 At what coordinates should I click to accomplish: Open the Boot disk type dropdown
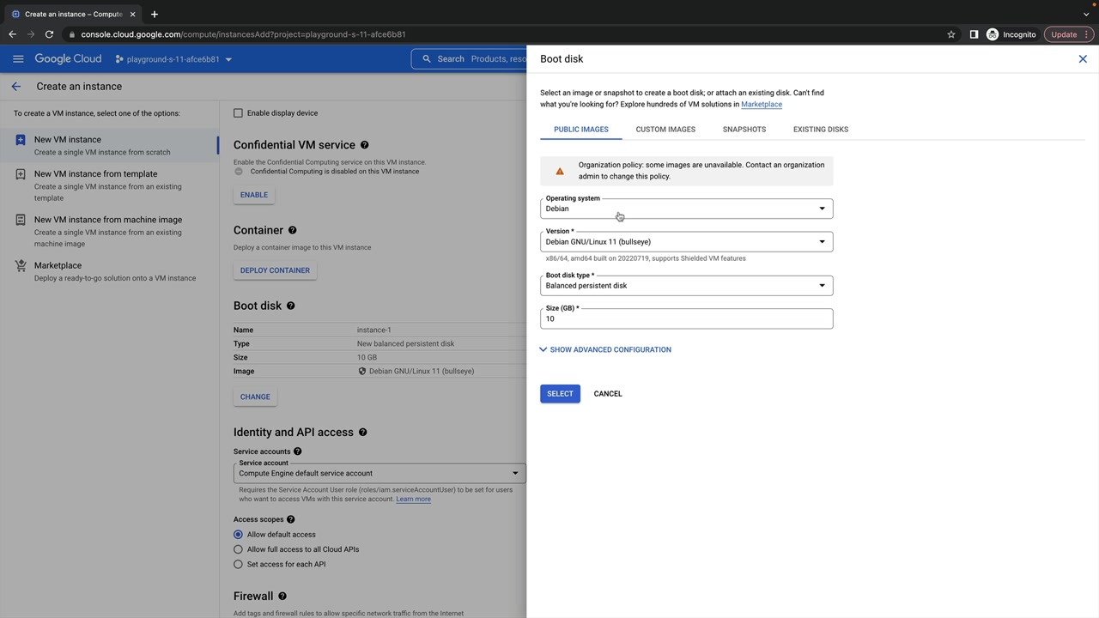686,285
